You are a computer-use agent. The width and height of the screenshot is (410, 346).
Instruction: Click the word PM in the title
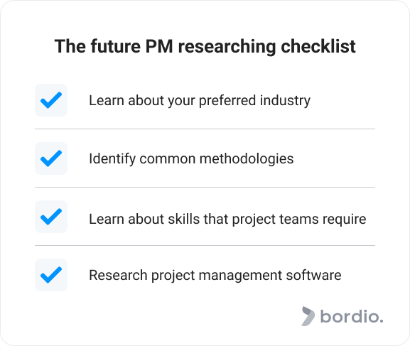159,47
